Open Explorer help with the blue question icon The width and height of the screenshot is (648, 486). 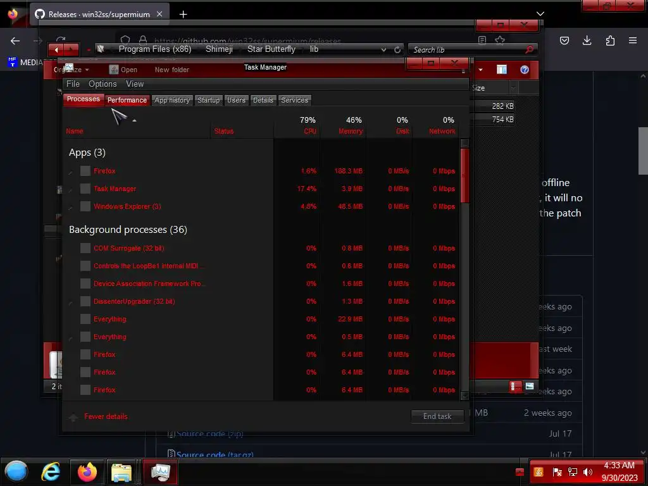pyautogui.click(x=525, y=70)
